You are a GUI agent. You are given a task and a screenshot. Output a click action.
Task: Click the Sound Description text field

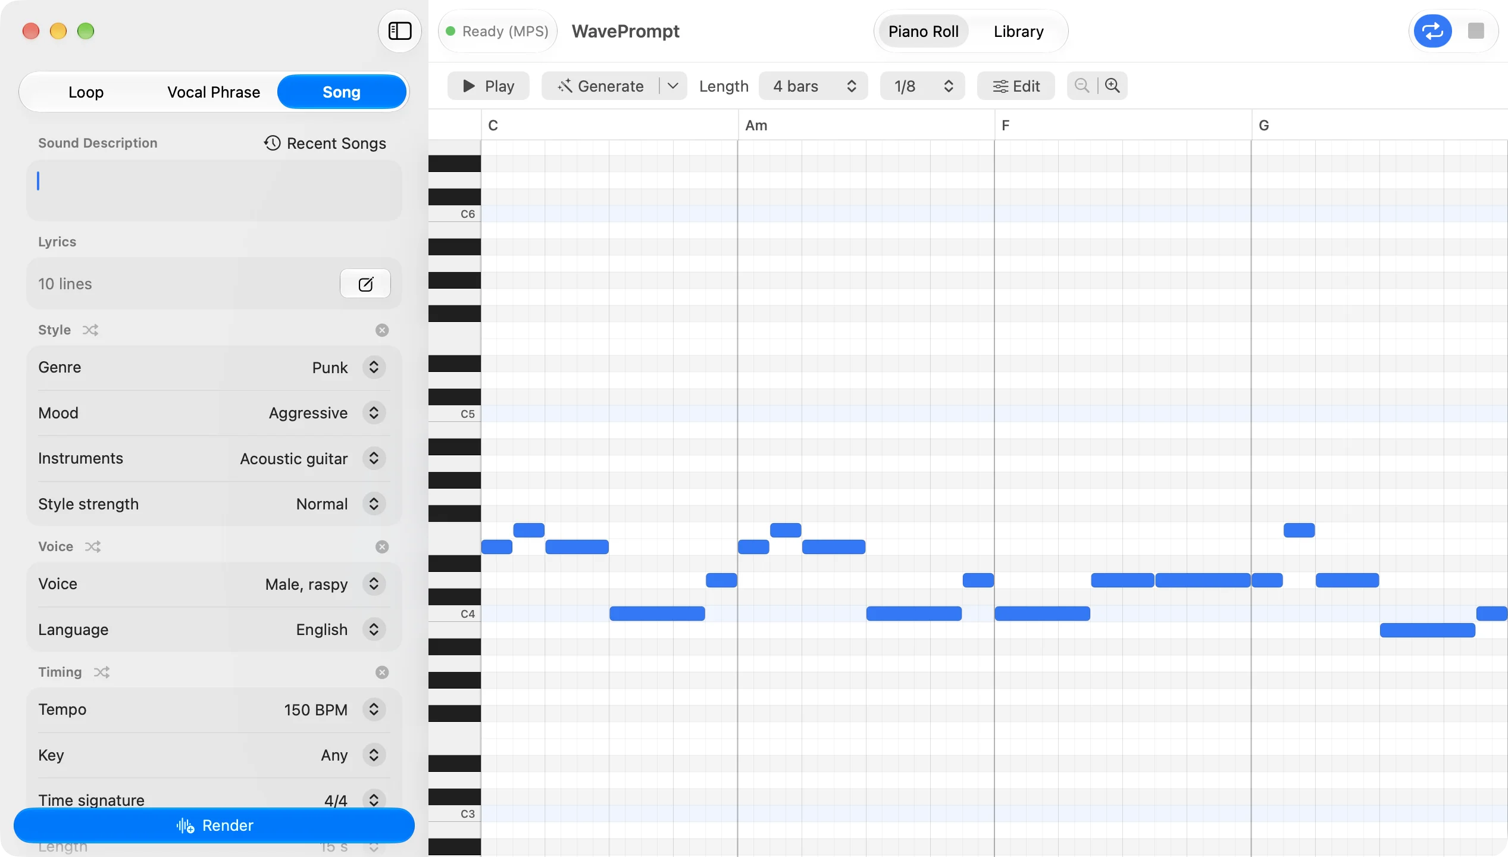coord(214,190)
